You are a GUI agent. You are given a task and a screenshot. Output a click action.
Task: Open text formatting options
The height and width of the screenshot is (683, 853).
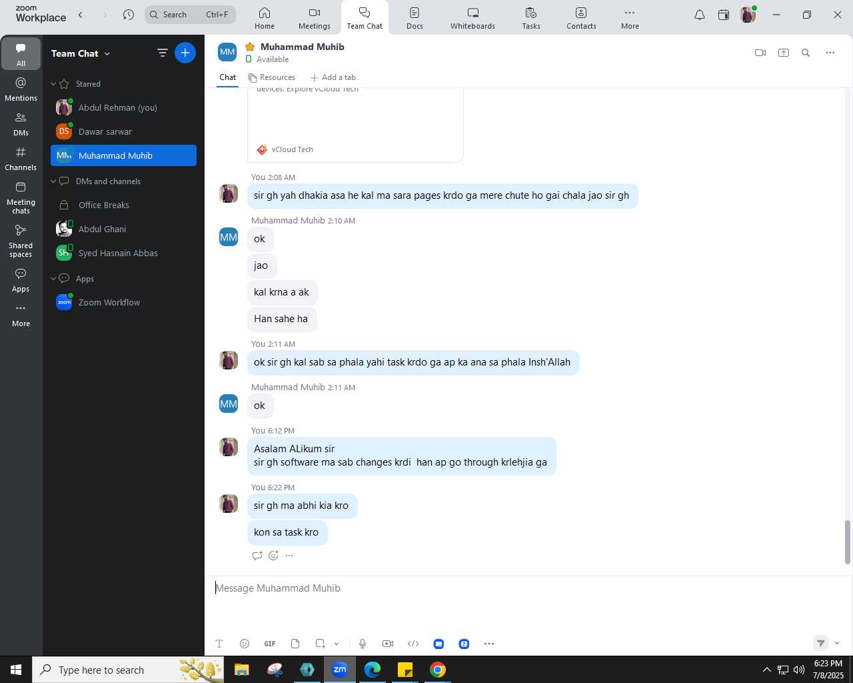(x=219, y=644)
